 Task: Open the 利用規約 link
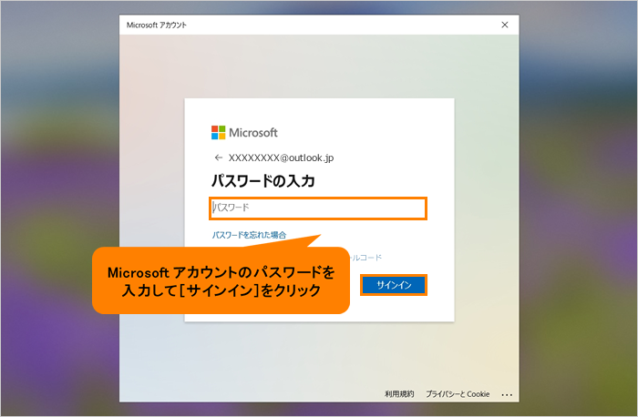coord(399,394)
